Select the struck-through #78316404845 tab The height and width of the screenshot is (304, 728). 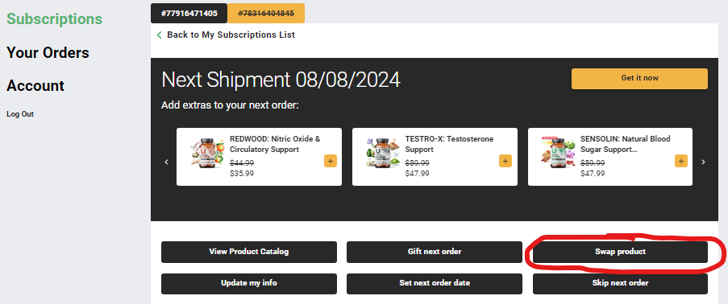click(x=266, y=14)
